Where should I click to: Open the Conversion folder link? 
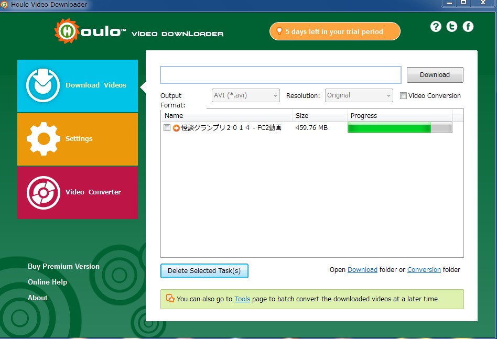[x=424, y=270]
